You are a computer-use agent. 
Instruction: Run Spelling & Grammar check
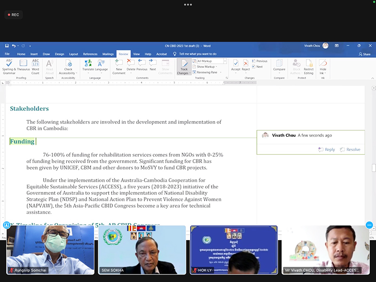(x=9, y=67)
